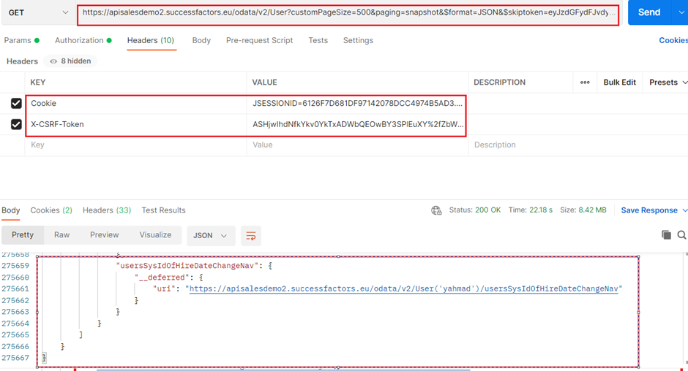Switch to Visualize view
Viewport: 688px width, 371px height.
click(155, 235)
